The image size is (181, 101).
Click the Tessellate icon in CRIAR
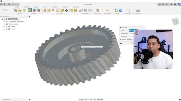[20, 10]
